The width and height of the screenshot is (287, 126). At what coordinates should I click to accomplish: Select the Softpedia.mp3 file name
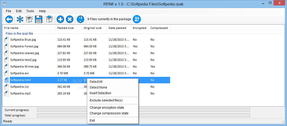click(20, 93)
